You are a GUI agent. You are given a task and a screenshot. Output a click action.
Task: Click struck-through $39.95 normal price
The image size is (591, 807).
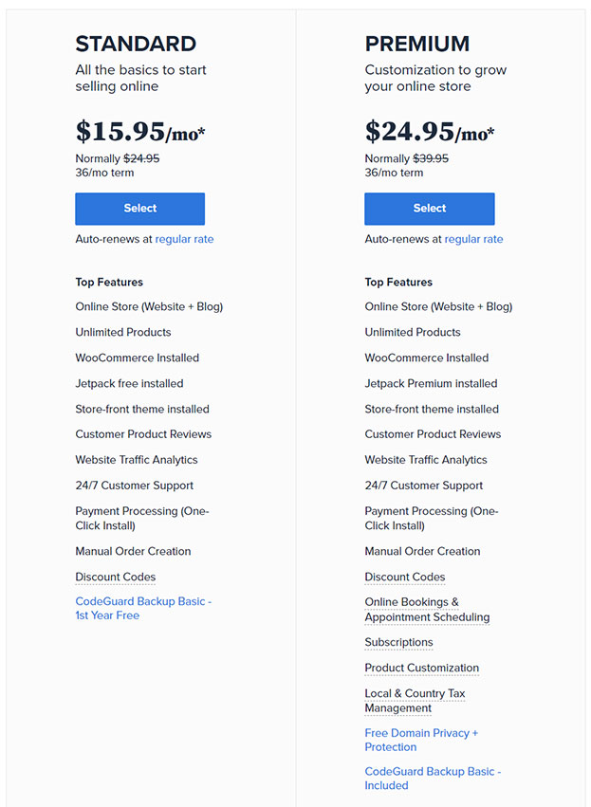click(431, 158)
